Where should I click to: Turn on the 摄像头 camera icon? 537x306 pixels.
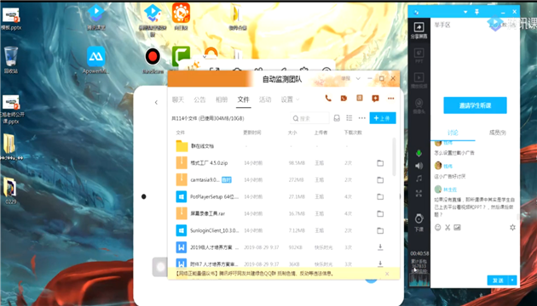tap(419, 105)
